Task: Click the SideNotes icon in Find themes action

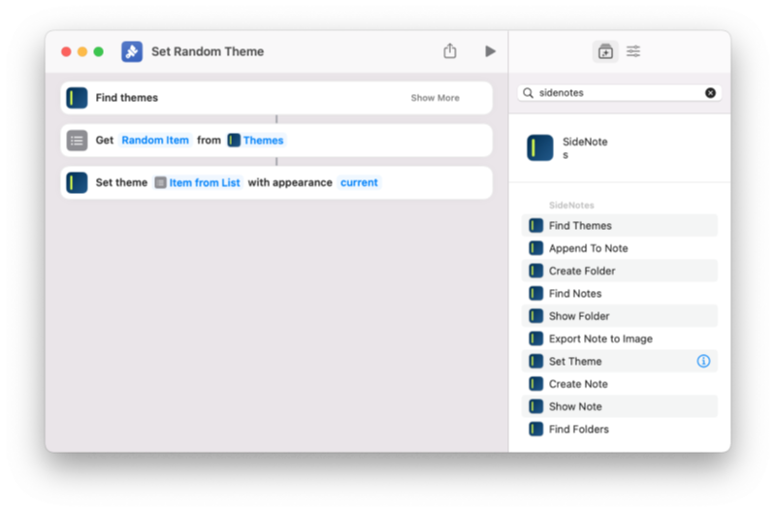Action: pos(78,98)
